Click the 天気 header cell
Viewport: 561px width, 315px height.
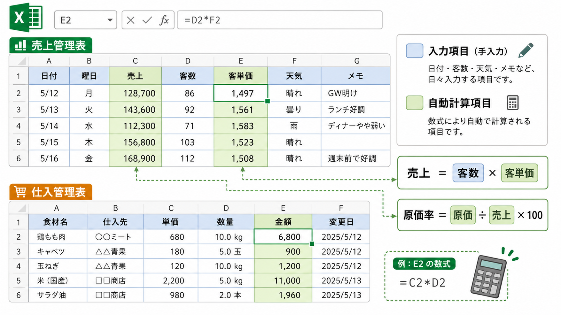click(294, 76)
